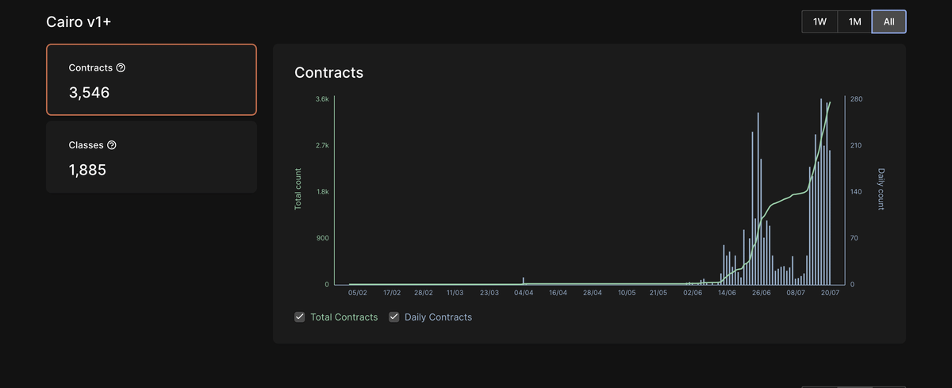
Task: Open the Classes stat card
Action: (x=151, y=157)
